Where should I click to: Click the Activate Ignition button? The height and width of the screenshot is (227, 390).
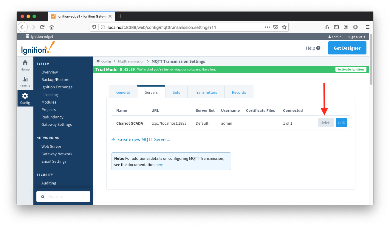tap(351, 69)
